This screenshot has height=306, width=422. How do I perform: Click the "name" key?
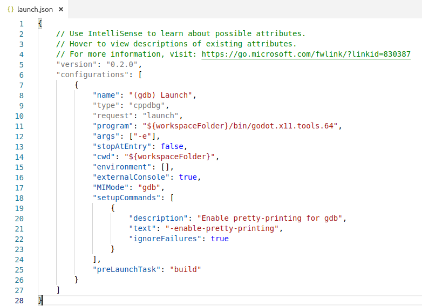pos(106,96)
